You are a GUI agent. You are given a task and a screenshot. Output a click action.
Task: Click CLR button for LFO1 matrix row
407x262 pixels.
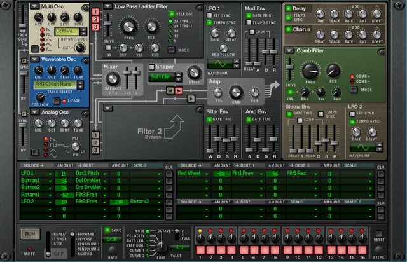[169, 174]
